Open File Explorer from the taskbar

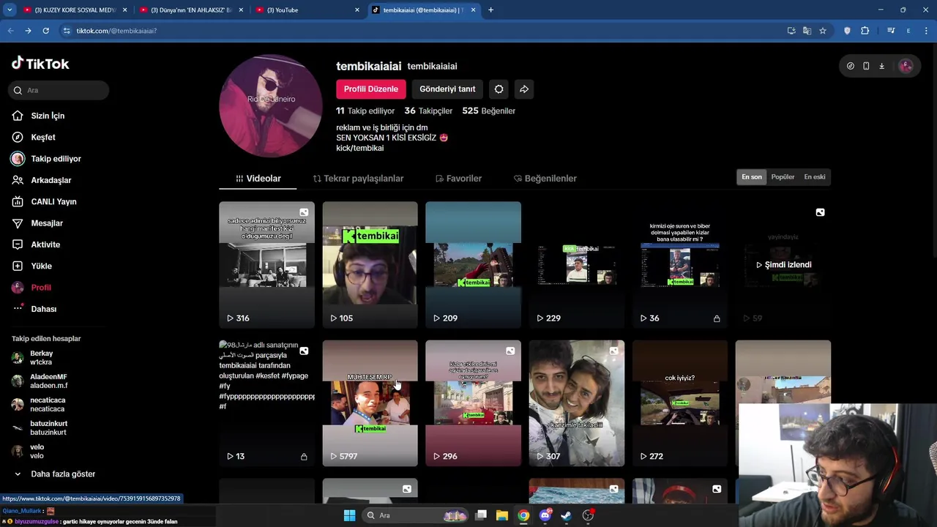pos(502,515)
